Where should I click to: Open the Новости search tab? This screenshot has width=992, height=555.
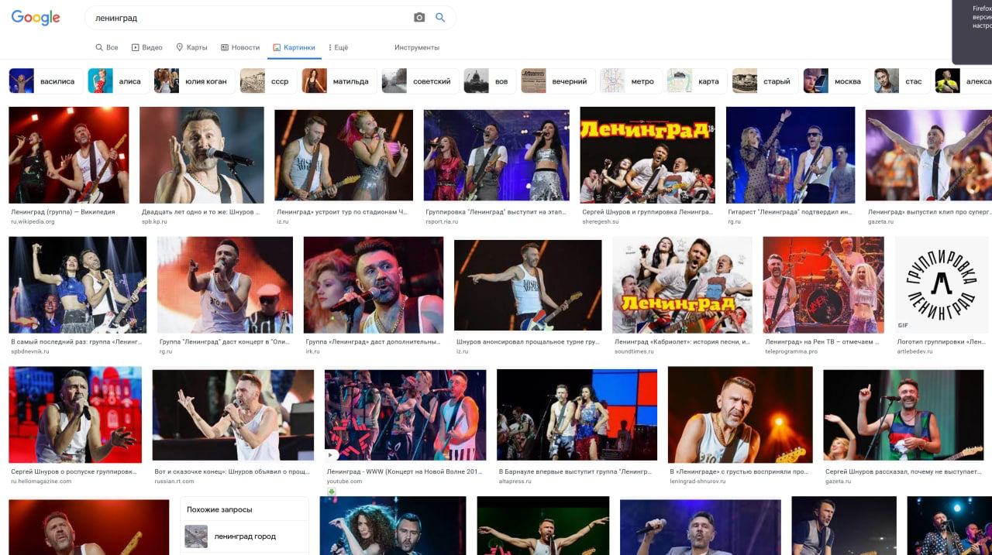(240, 47)
